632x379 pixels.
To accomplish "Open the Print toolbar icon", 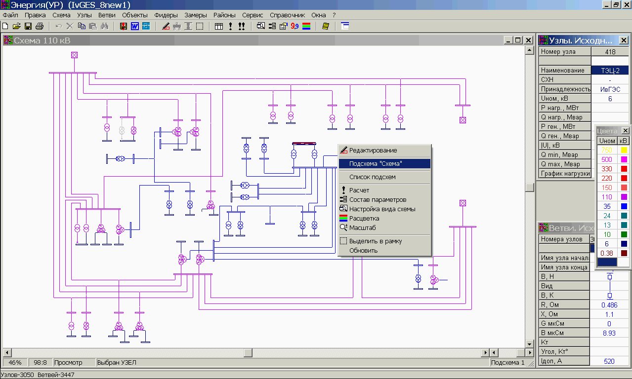I will click(x=40, y=26).
